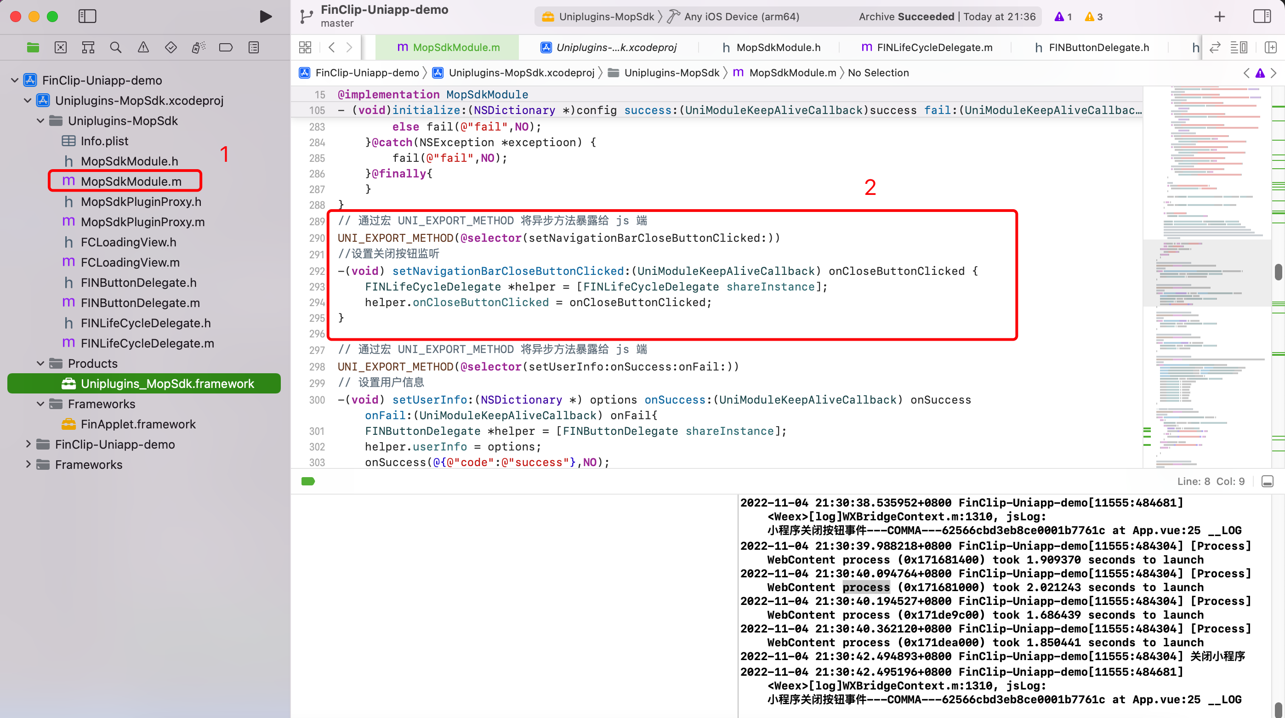The image size is (1285, 718).
Task: Select FINButtonDelegate.m in file navigator
Action: (140, 302)
